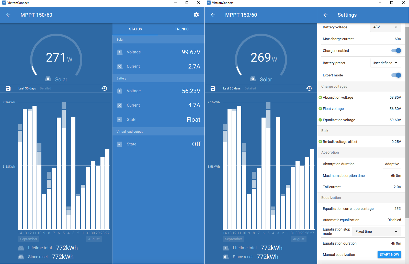Open settings gear in left window
This screenshot has height=264, width=409.
click(x=196, y=15)
